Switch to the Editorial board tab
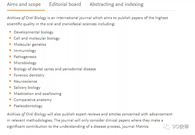The height and width of the screenshot is (135, 195). pos(65,4)
